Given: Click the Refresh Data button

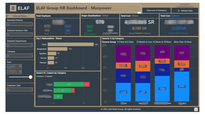Looking at the screenshot, I should [x=185, y=11].
